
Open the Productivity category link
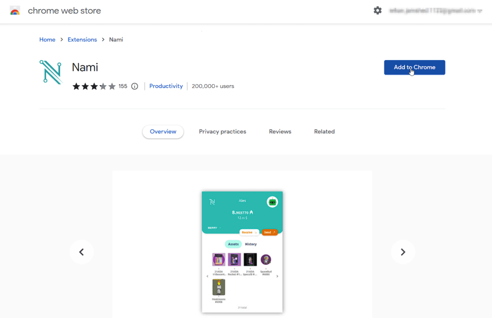coord(166,86)
